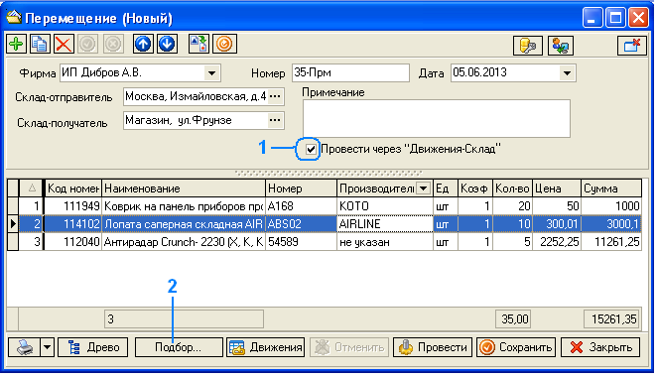Click the Коэф column header
Viewport: 658px width, 378px height.
click(x=475, y=189)
